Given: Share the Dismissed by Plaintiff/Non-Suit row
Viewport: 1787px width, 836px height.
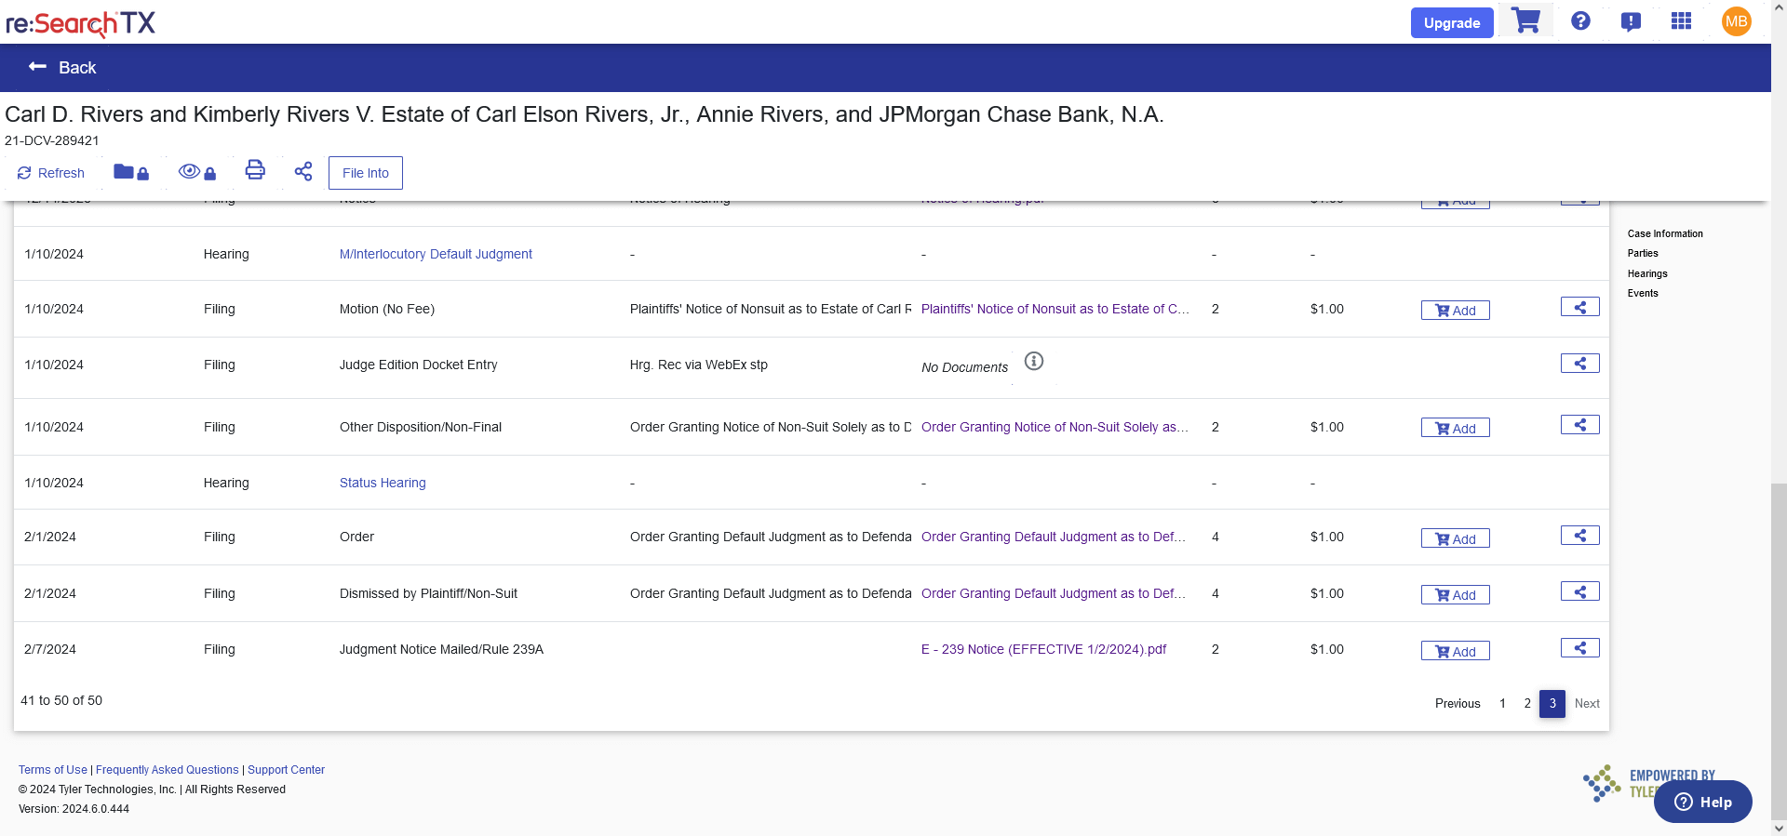Looking at the screenshot, I should click(1579, 591).
